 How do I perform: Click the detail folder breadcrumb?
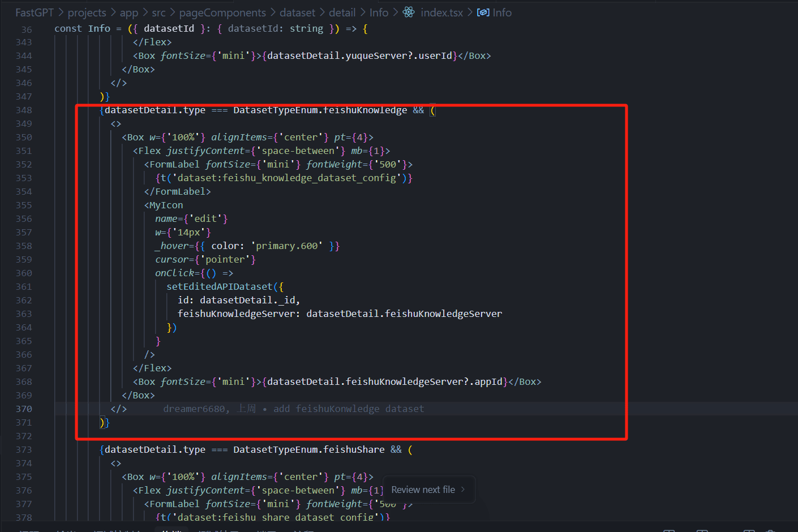coord(342,12)
